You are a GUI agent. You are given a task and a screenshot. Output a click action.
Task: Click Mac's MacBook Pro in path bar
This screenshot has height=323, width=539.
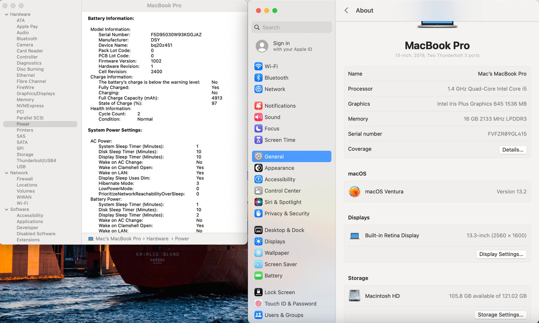(118, 239)
